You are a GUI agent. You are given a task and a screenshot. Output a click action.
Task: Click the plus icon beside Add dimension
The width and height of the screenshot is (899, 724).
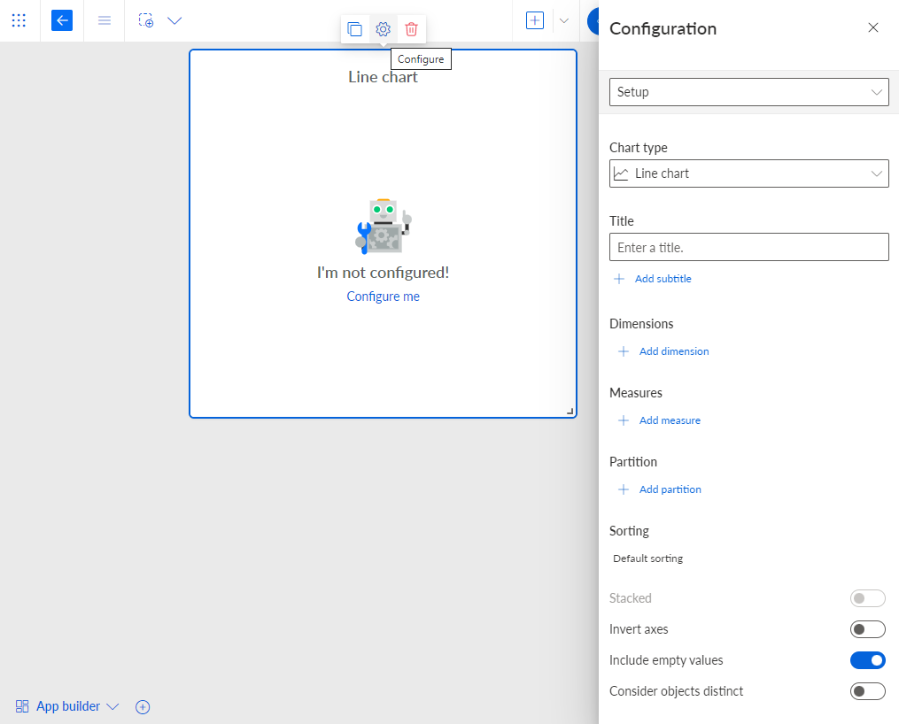[624, 351]
